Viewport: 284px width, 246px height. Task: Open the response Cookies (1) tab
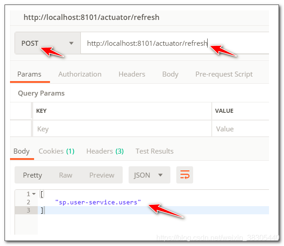coord(56,151)
